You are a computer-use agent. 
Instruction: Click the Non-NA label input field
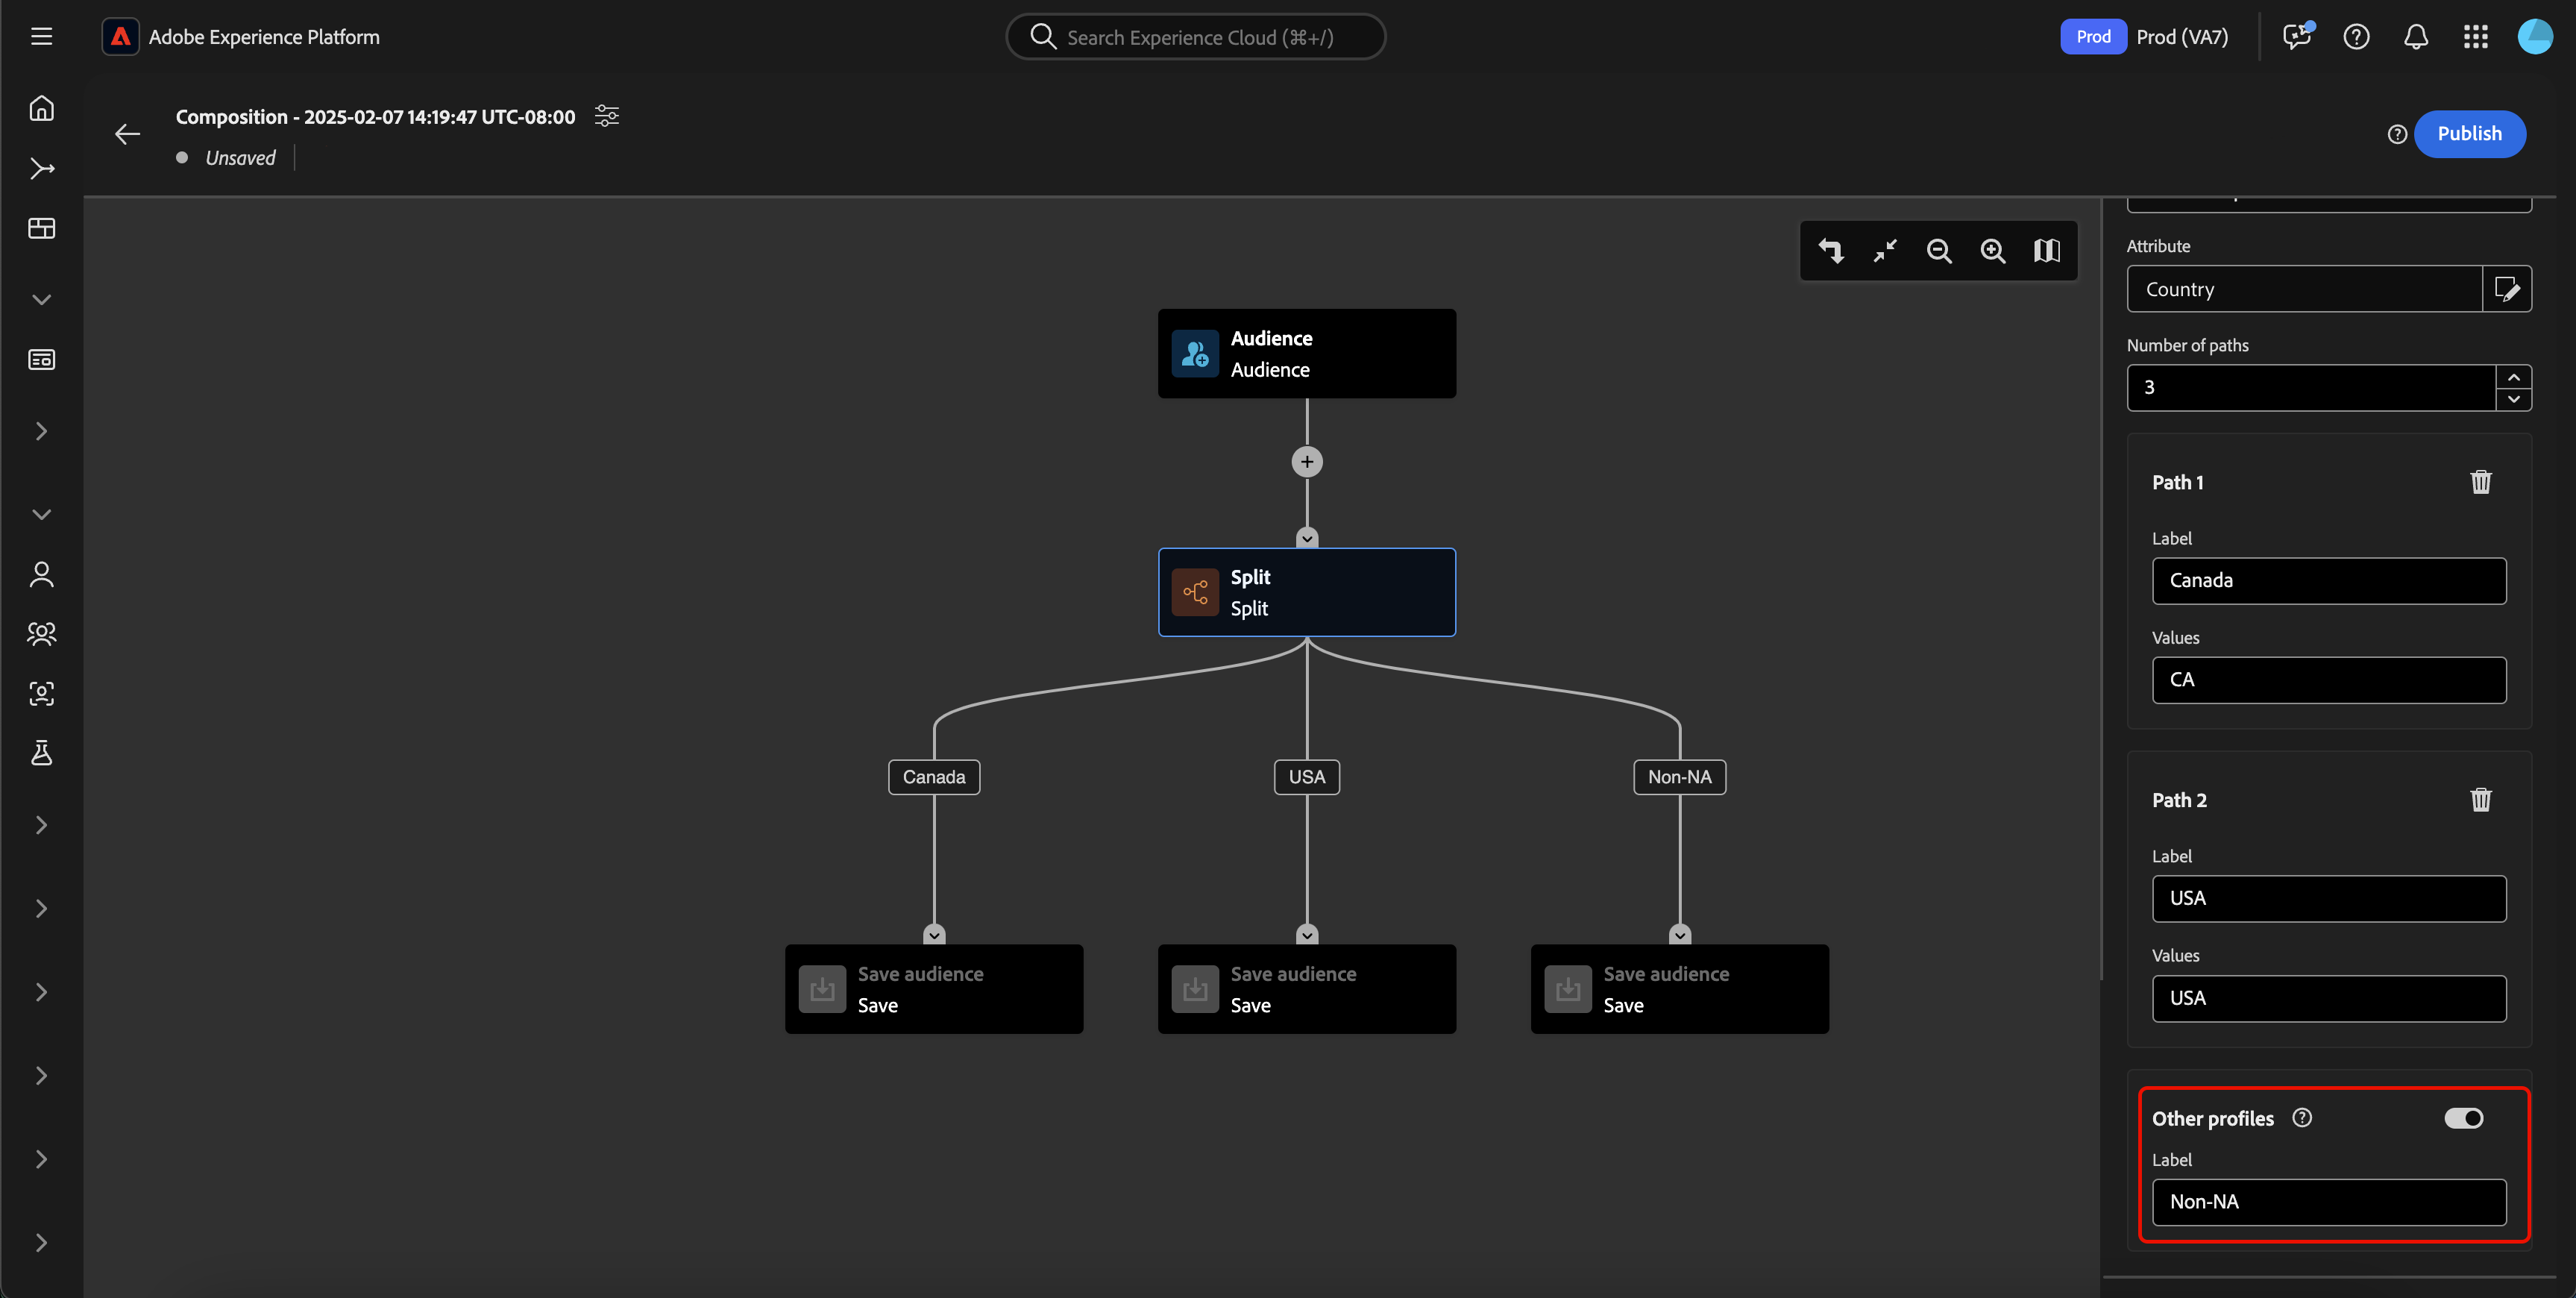click(2328, 1202)
